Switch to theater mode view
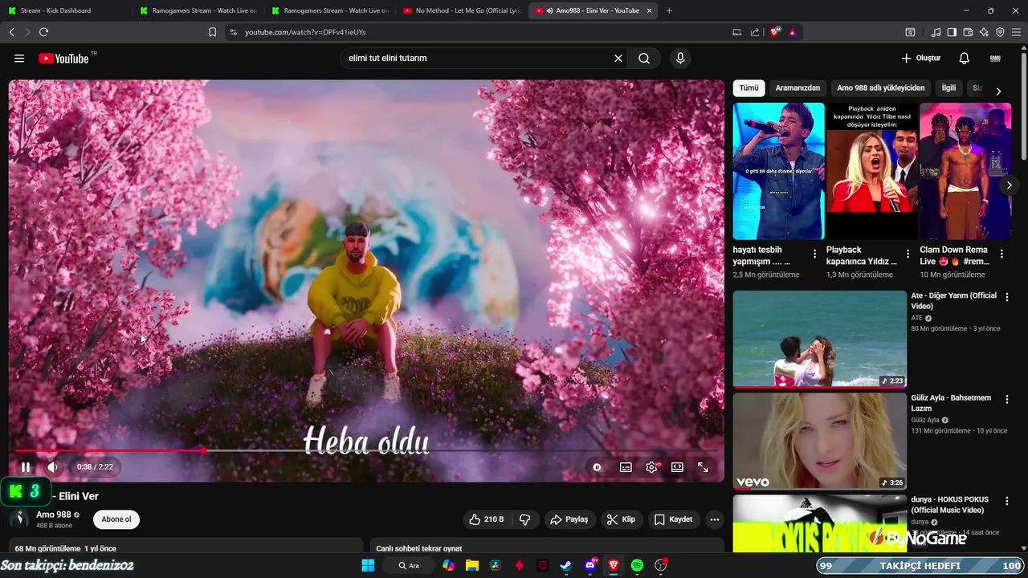The image size is (1028, 578). (x=677, y=467)
